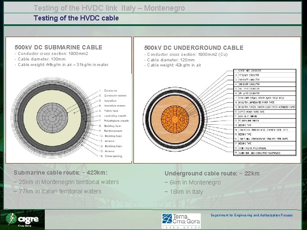Click the Terna Crna Gora logo
The image size is (307, 230).
(181, 221)
